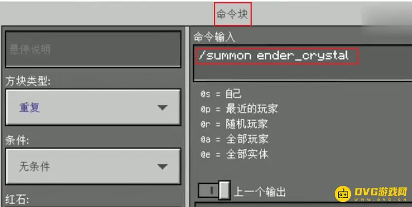The height and width of the screenshot is (207, 412).
Task: Open the 重复 block type dropdown
Action: (x=93, y=107)
